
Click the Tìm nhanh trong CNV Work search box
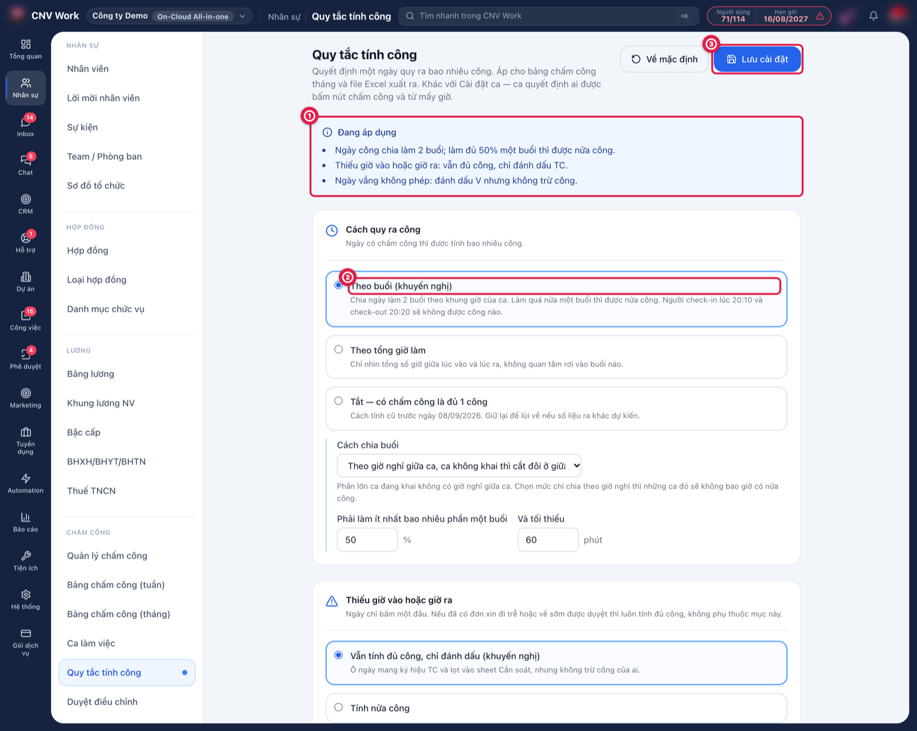tap(548, 16)
